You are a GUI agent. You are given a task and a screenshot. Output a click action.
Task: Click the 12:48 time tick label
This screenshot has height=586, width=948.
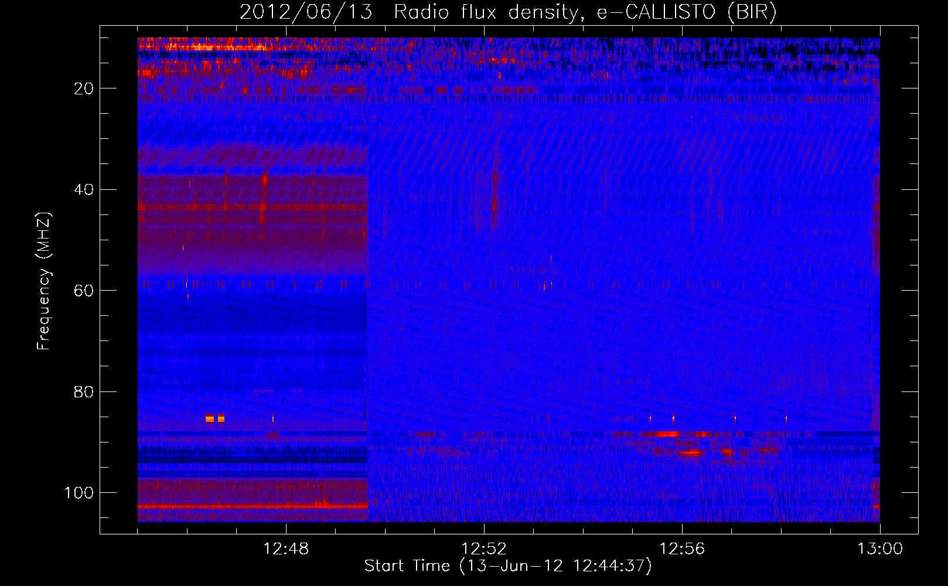click(286, 549)
